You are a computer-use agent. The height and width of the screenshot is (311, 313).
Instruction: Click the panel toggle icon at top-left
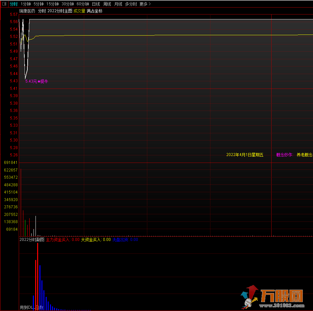pyautogui.click(x=4, y=4)
